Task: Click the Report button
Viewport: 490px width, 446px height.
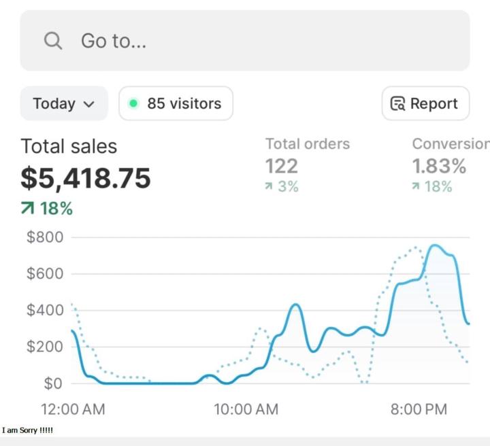Action: (x=425, y=103)
